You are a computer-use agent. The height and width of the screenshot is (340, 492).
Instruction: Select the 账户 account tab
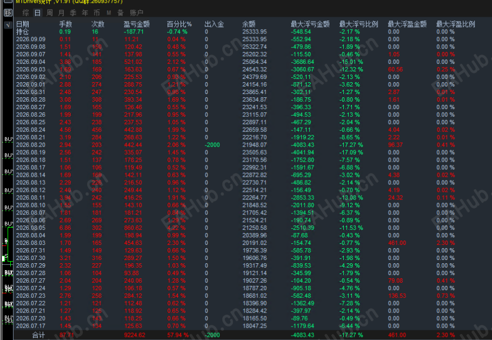coord(136,13)
